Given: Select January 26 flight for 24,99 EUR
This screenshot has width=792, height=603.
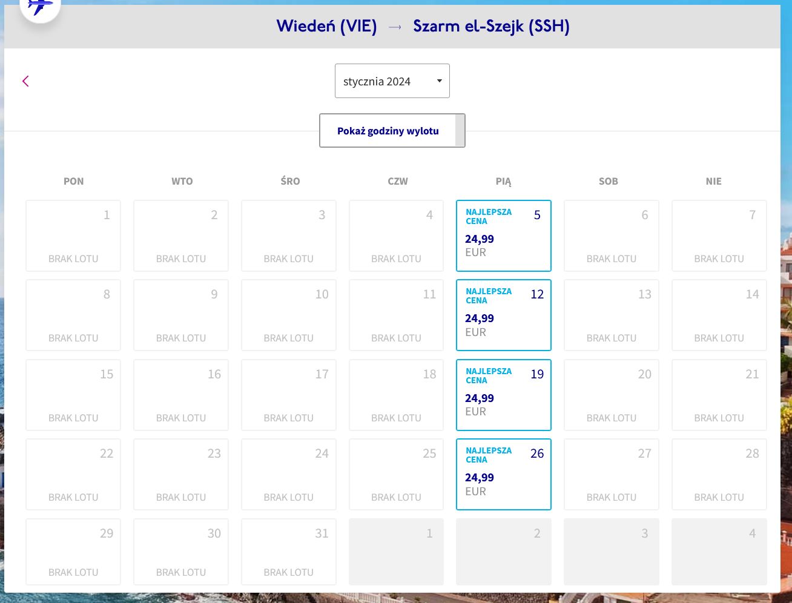Looking at the screenshot, I should coord(504,474).
